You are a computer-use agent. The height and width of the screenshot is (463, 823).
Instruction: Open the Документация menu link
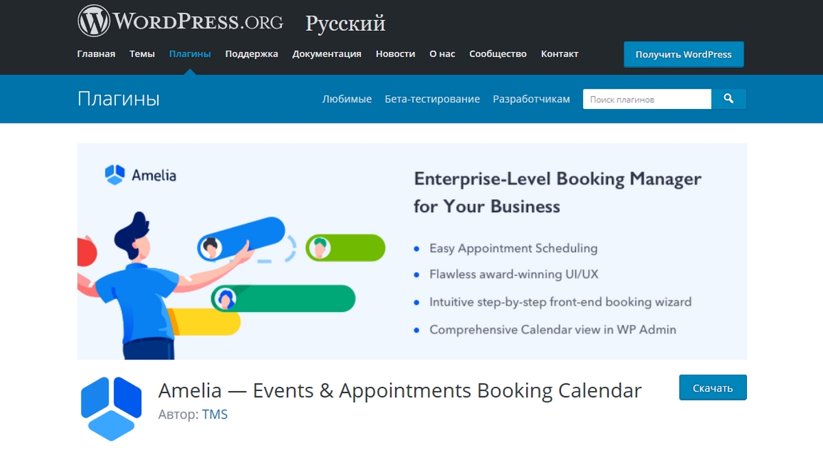point(326,54)
